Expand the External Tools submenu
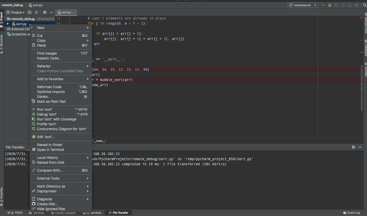The height and width of the screenshot is (216, 367). click(61, 178)
